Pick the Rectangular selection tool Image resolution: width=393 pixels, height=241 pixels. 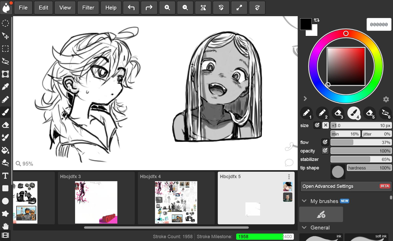coord(5,49)
